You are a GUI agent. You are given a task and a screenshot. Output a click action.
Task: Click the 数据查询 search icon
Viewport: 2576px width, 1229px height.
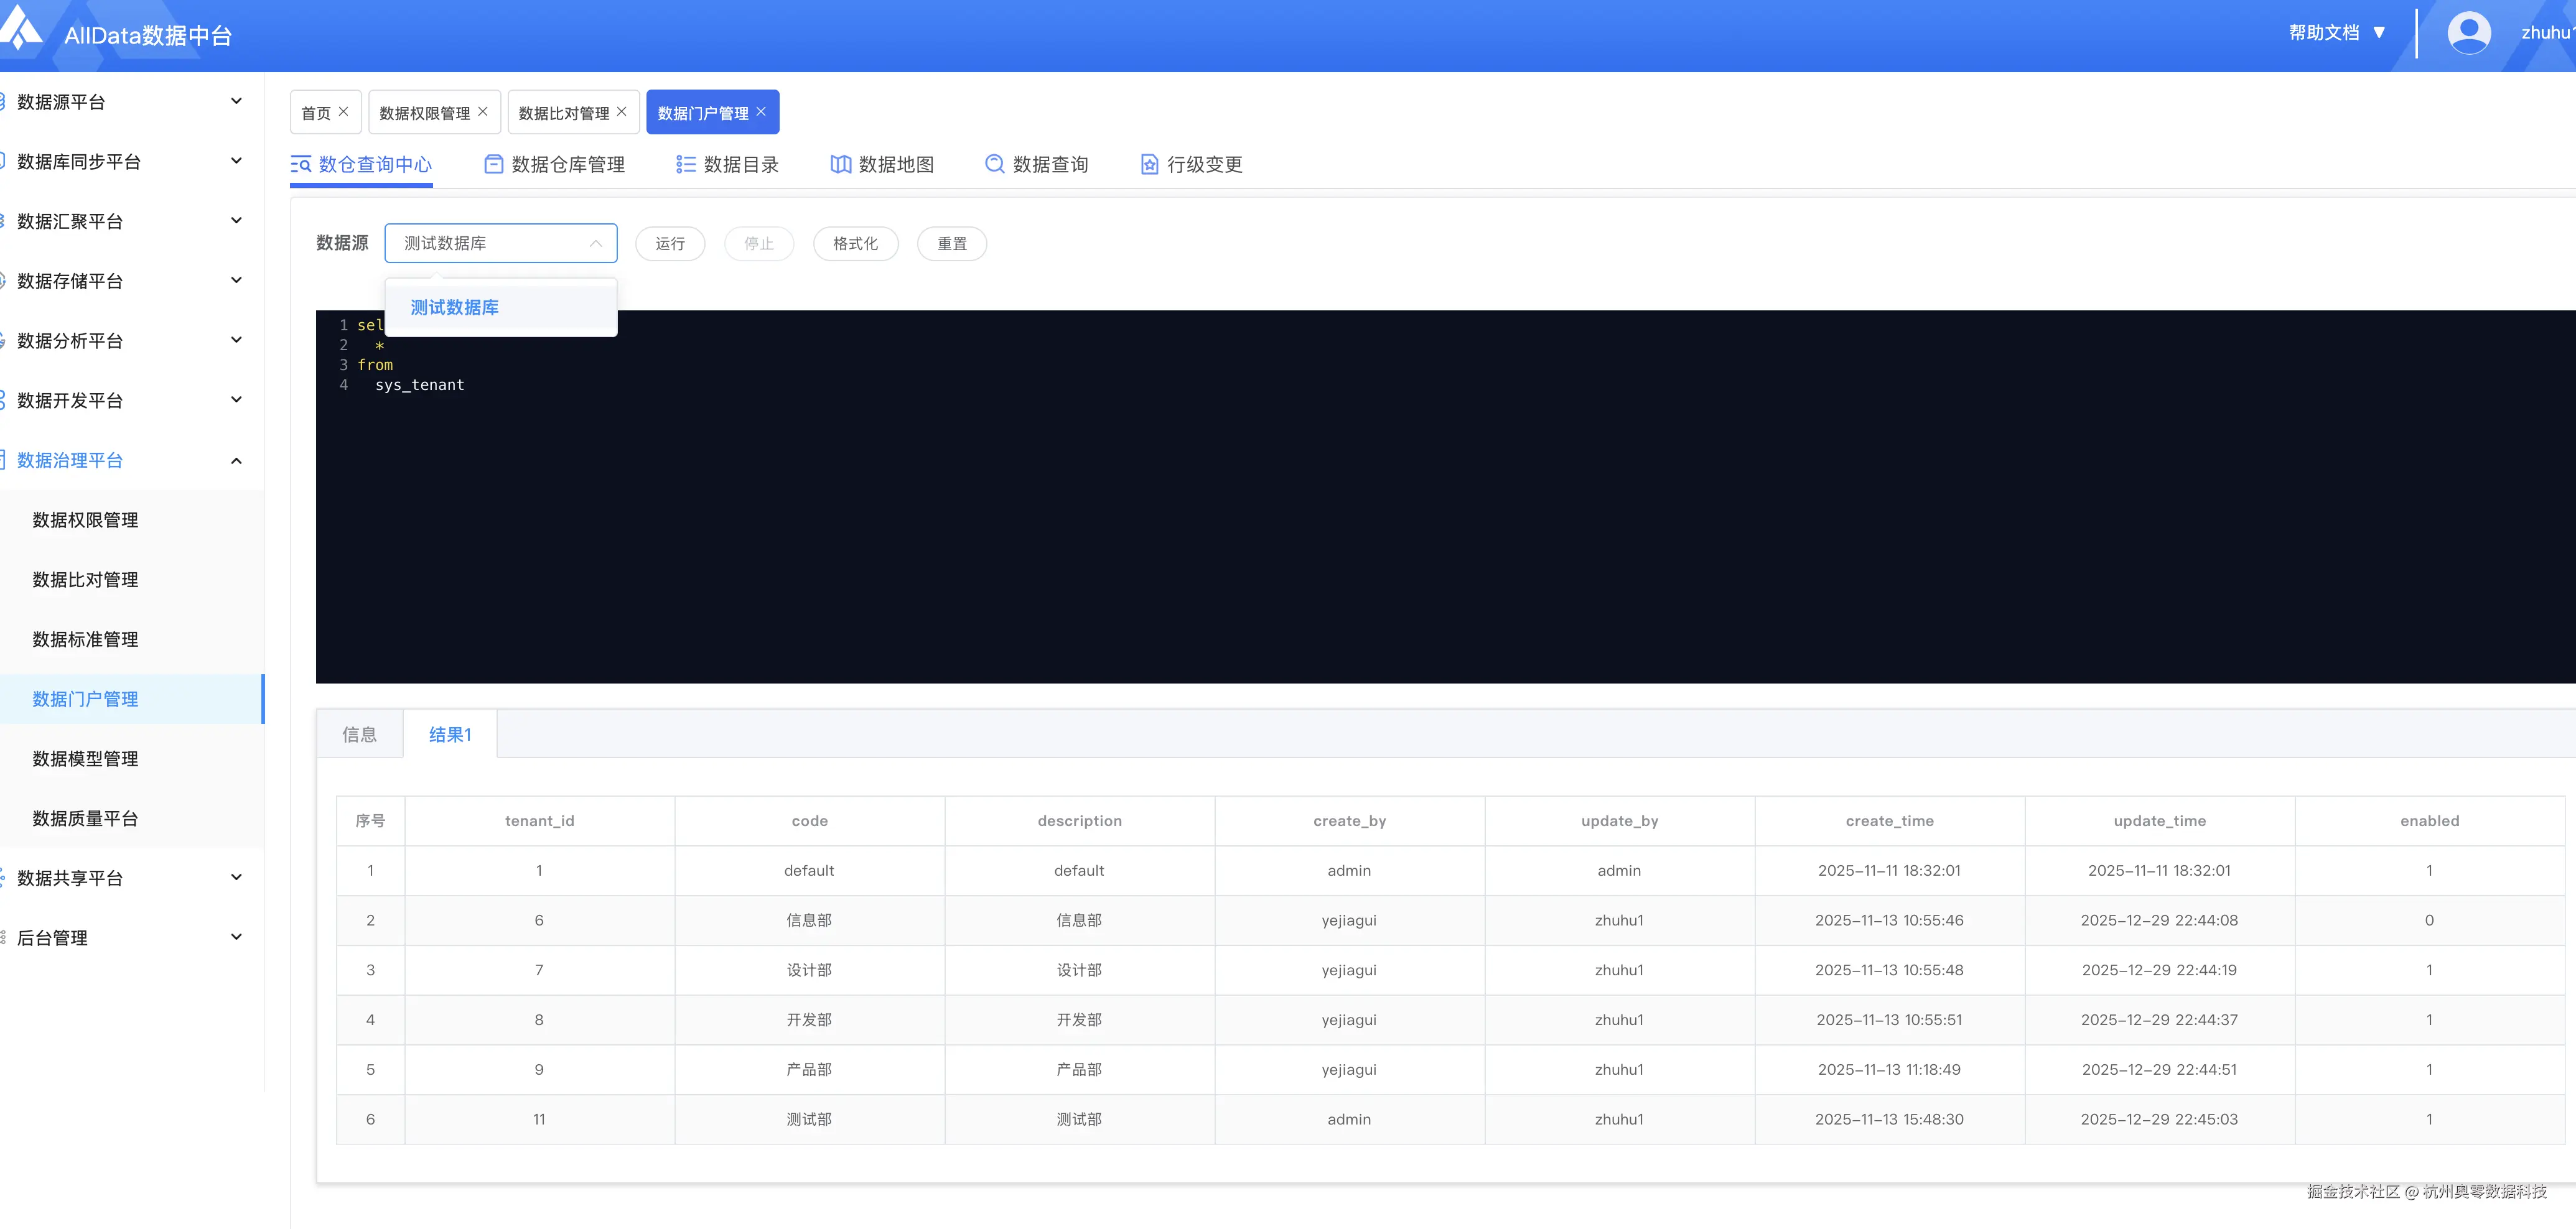coord(995,164)
